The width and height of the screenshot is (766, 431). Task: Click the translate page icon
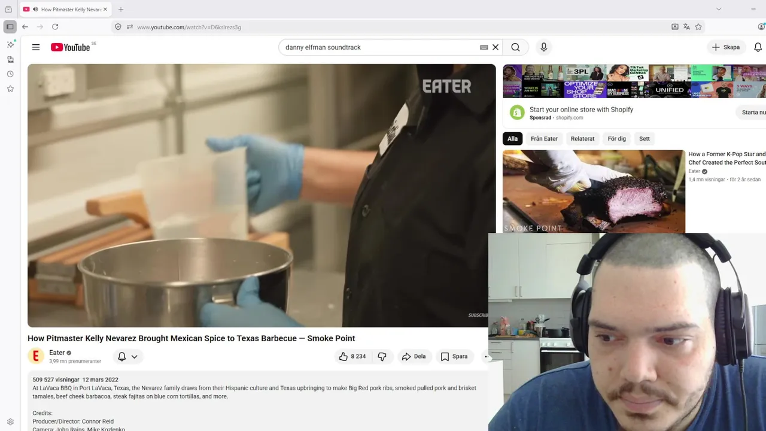click(x=686, y=27)
